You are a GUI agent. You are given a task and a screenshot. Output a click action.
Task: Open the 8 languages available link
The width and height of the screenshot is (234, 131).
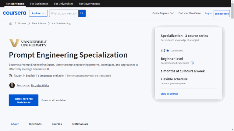[51, 76]
